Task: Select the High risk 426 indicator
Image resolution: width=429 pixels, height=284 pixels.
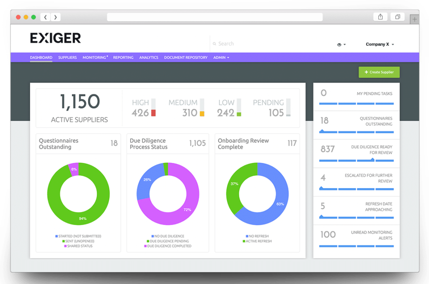Action: coord(143,108)
